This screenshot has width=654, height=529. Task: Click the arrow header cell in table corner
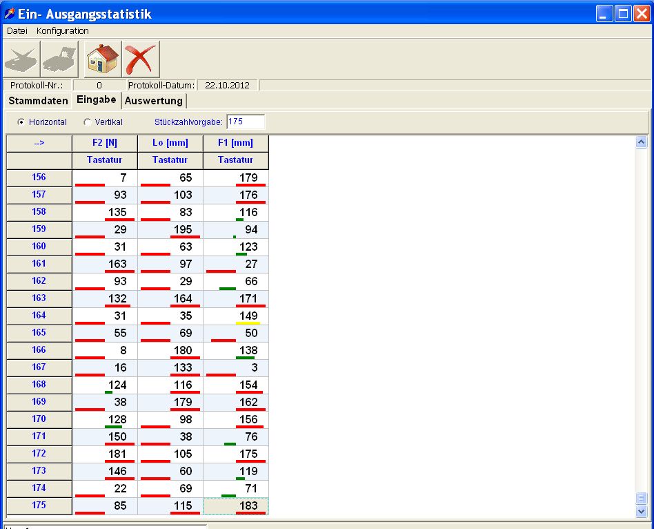pyautogui.click(x=39, y=143)
